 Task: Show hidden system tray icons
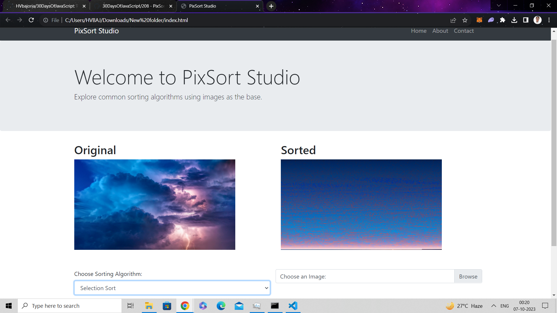tap(493, 306)
